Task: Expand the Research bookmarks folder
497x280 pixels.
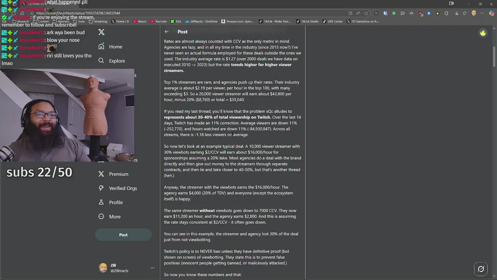Action: click(21, 21)
